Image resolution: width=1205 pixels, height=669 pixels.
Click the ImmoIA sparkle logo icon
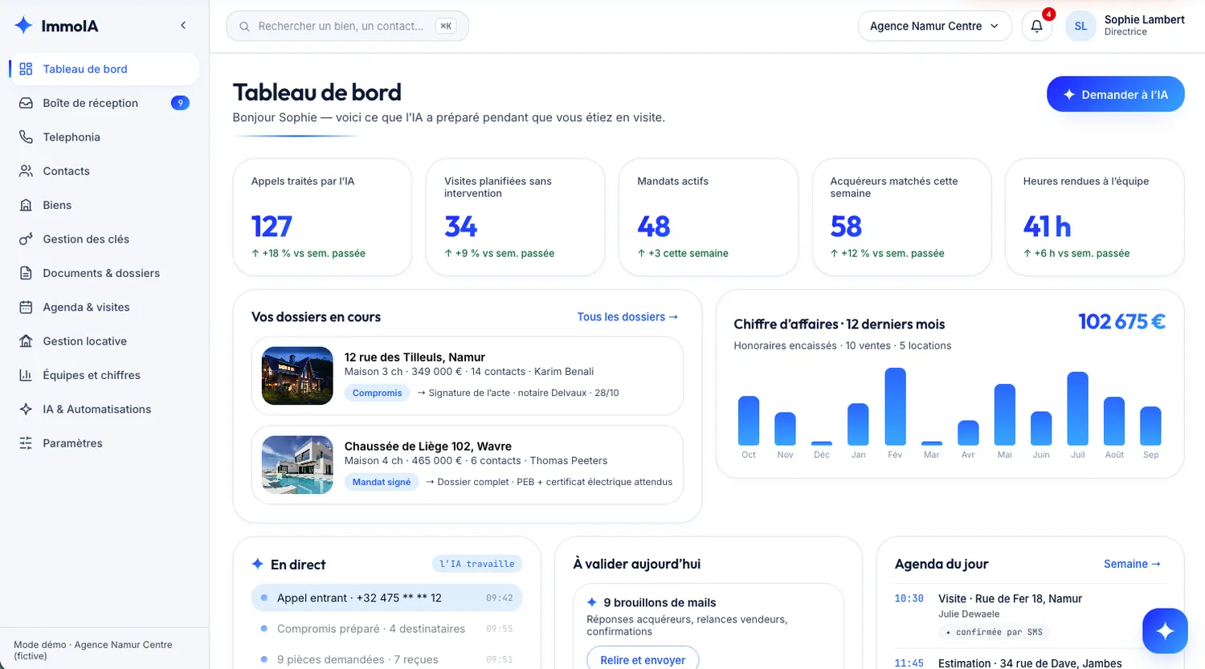(24, 26)
